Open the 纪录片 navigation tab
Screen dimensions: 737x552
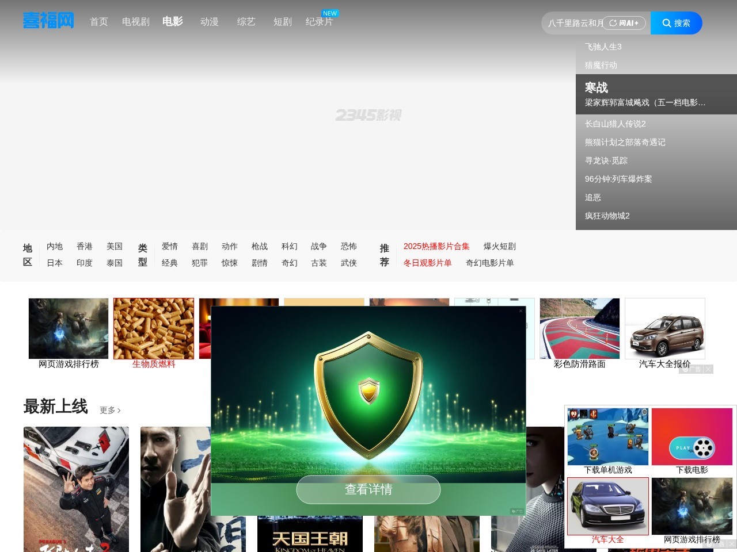[320, 22]
